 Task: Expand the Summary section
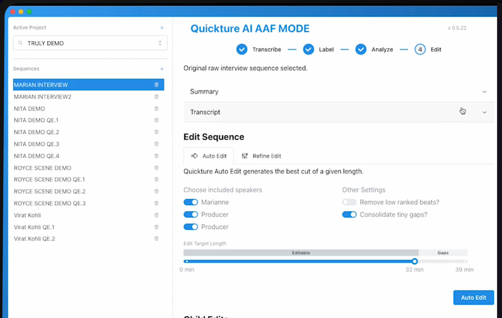coord(338,92)
